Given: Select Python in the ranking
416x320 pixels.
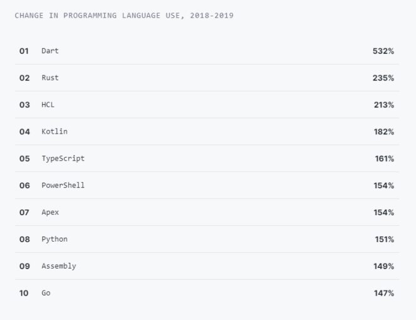Looking at the screenshot, I should (x=55, y=240).
